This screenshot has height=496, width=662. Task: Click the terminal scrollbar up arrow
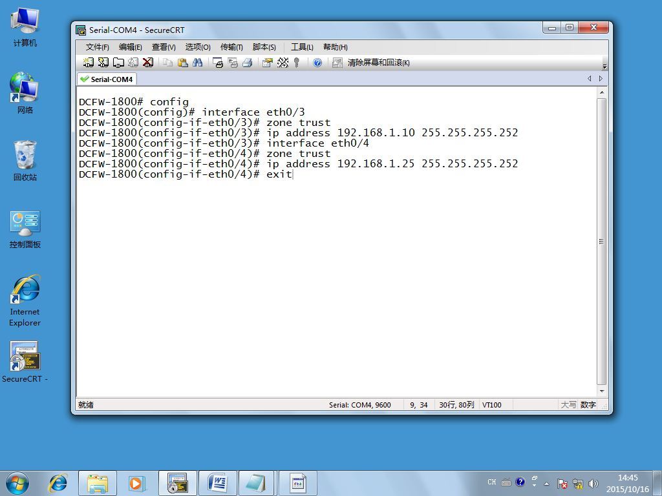point(602,92)
